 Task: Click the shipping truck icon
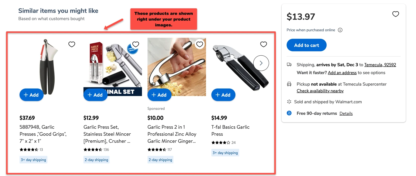tap(289, 64)
